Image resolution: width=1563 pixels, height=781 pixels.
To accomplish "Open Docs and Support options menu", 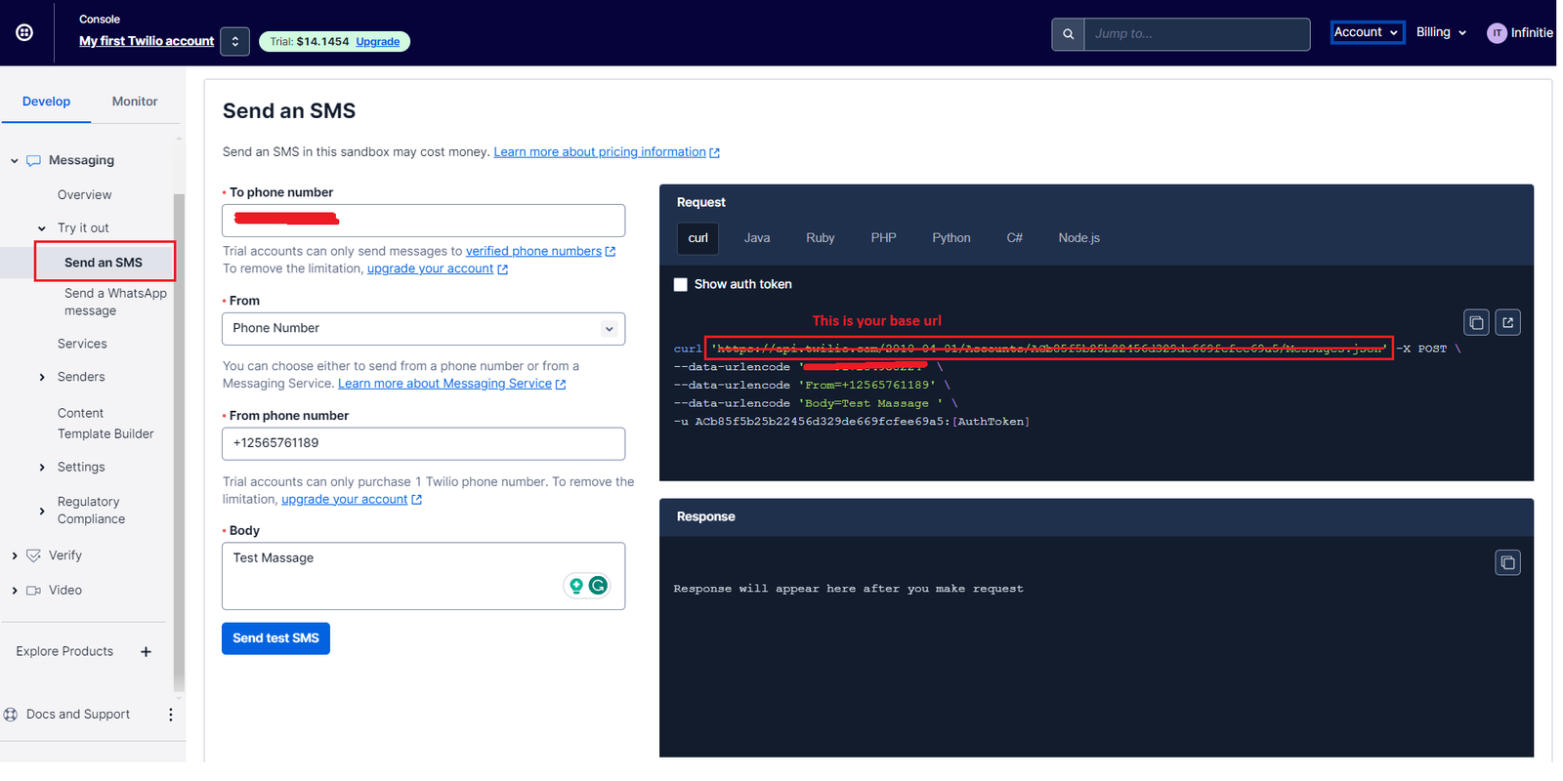I will [x=171, y=715].
